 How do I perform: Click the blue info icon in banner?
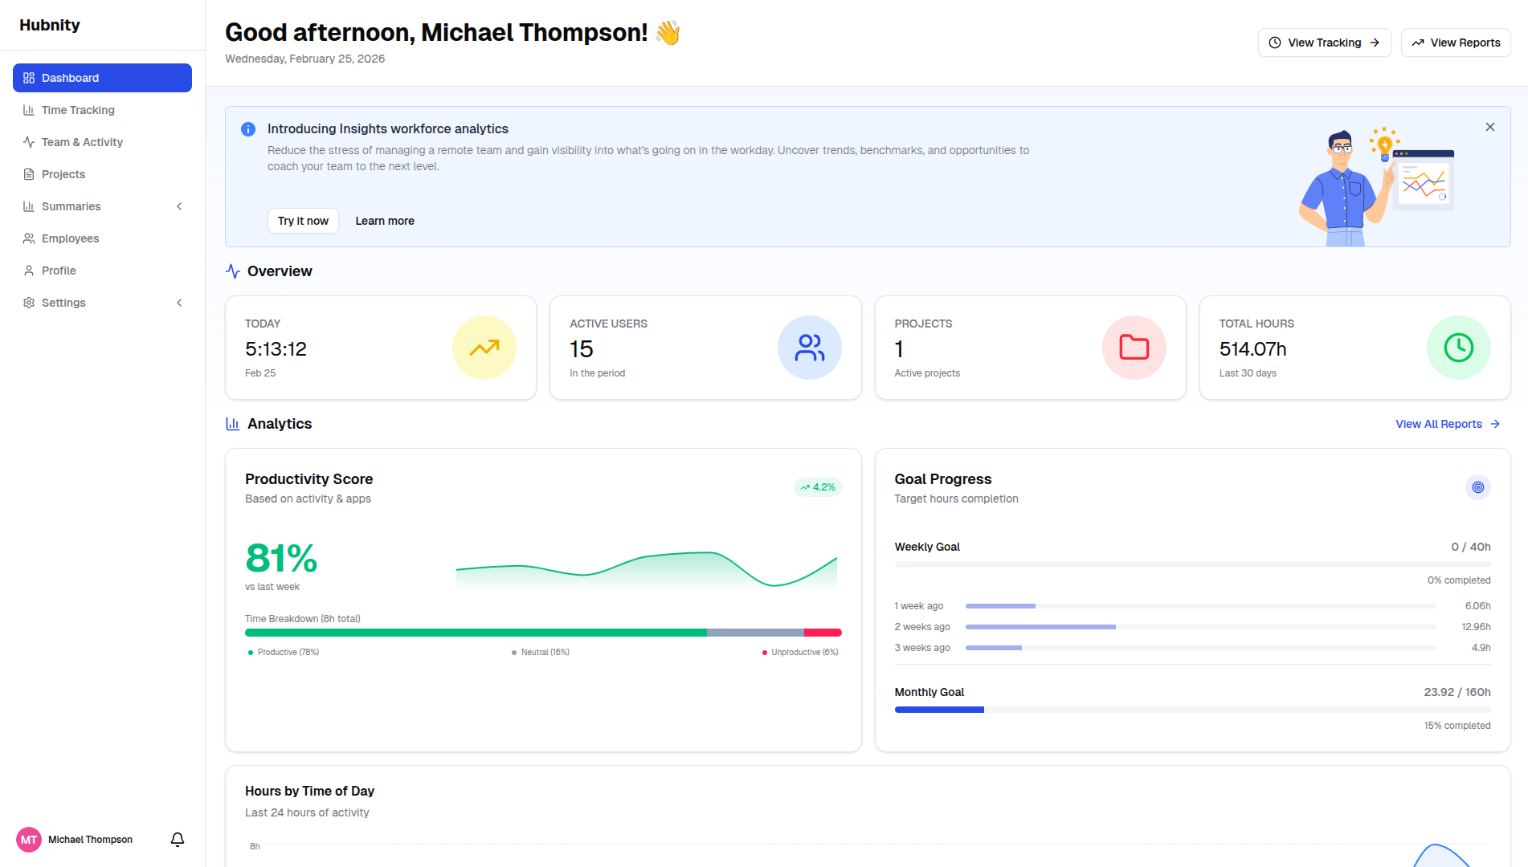click(248, 129)
